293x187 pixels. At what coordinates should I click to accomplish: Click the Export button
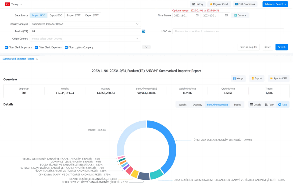[257, 78]
